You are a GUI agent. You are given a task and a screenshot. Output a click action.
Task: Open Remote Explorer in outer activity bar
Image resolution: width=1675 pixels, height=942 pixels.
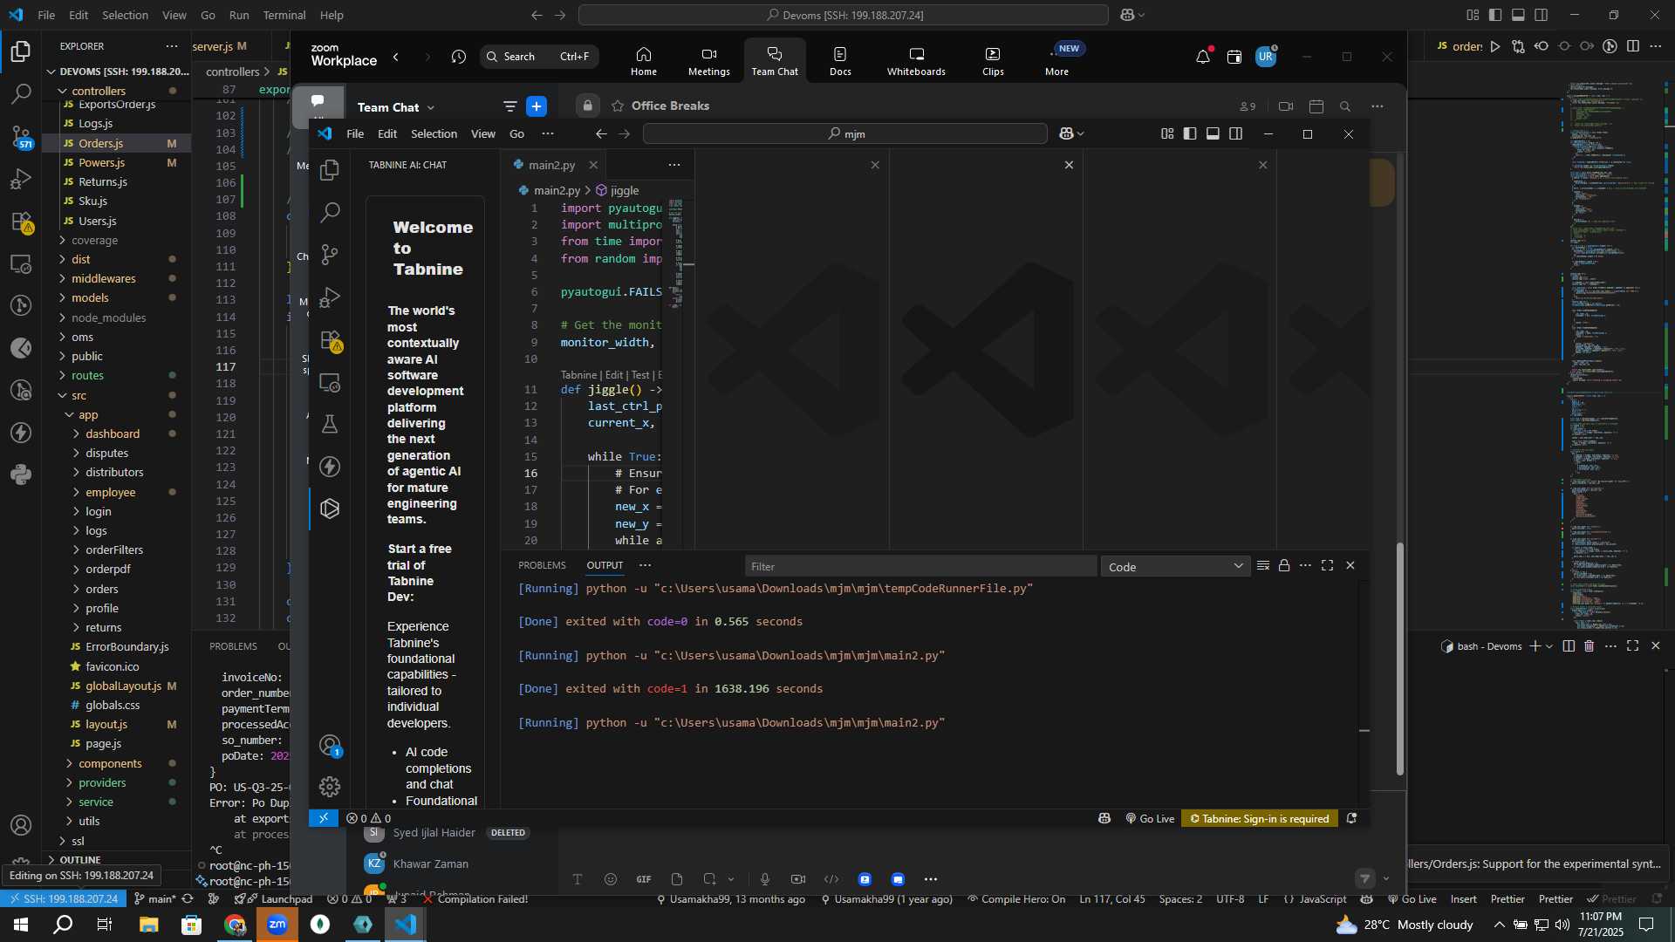[x=21, y=264]
